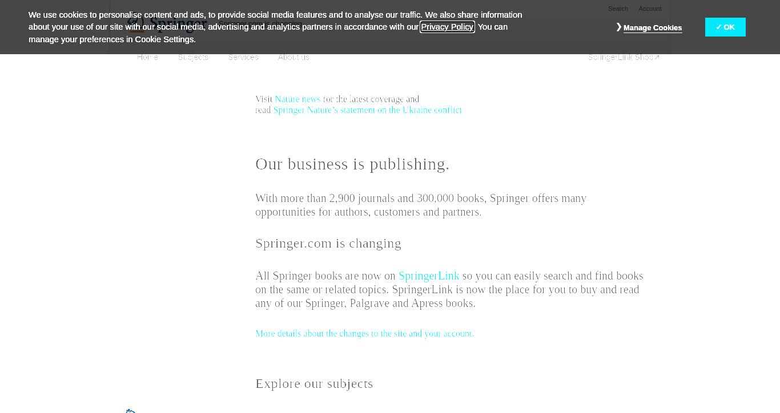This screenshot has width=780, height=413.
Task: Select the About us menu item
Action: click(x=293, y=57)
